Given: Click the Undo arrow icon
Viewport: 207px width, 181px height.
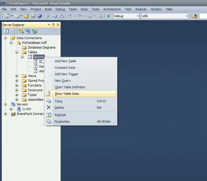Looking at the screenshot, I should (x=70, y=16).
